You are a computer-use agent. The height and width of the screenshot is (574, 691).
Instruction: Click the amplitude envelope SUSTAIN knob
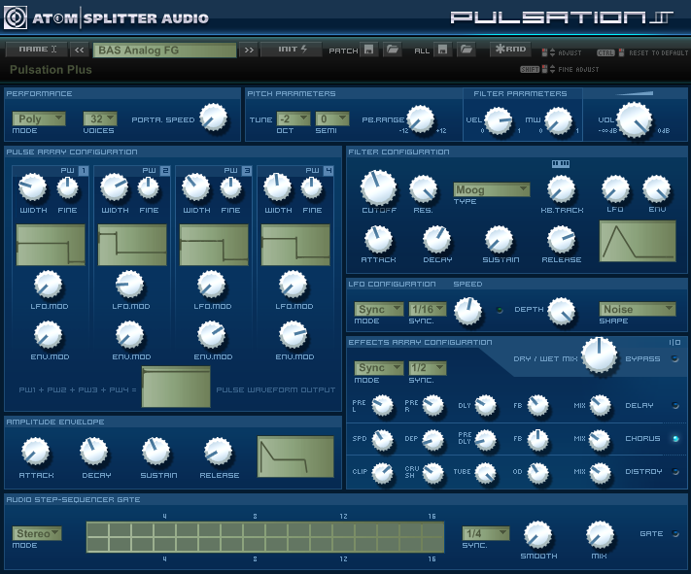pyautogui.click(x=155, y=452)
